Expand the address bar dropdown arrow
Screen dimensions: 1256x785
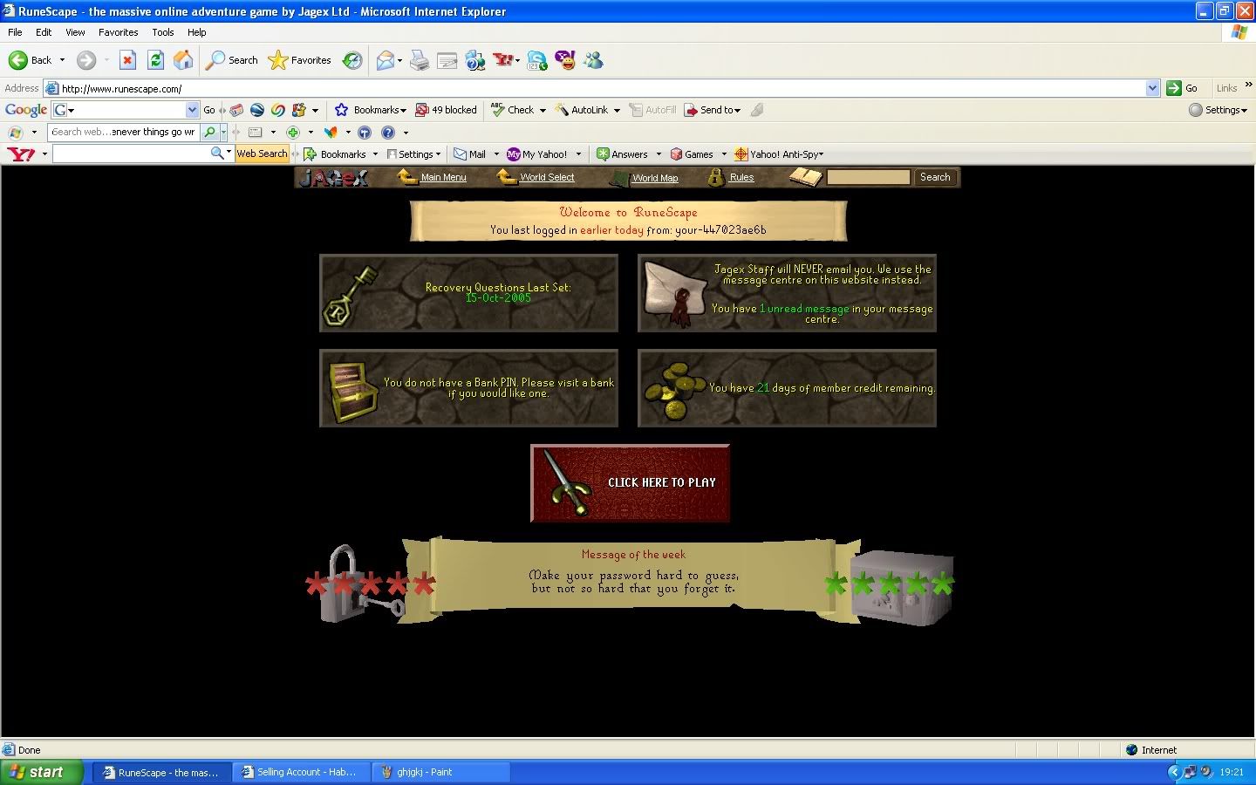1152,88
